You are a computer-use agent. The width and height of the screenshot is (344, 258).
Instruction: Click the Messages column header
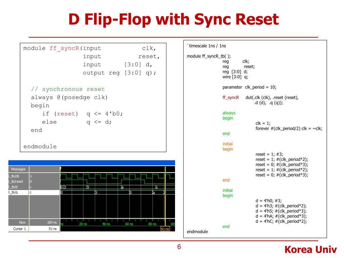tap(18, 169)
